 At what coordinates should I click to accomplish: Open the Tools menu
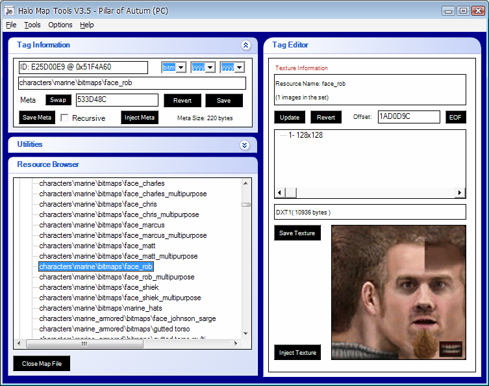[32, 25]
